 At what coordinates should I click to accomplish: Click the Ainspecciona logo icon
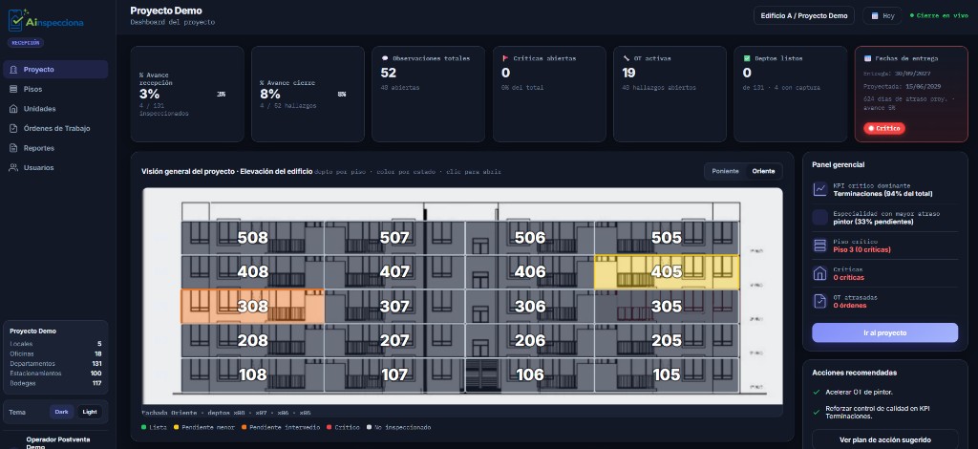tap(17, 20)
